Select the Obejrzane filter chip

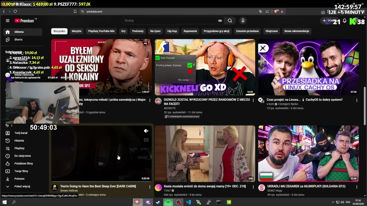(272, 31)
